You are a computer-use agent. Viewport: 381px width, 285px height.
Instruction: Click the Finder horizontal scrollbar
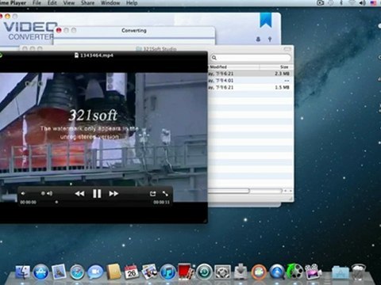229,191
